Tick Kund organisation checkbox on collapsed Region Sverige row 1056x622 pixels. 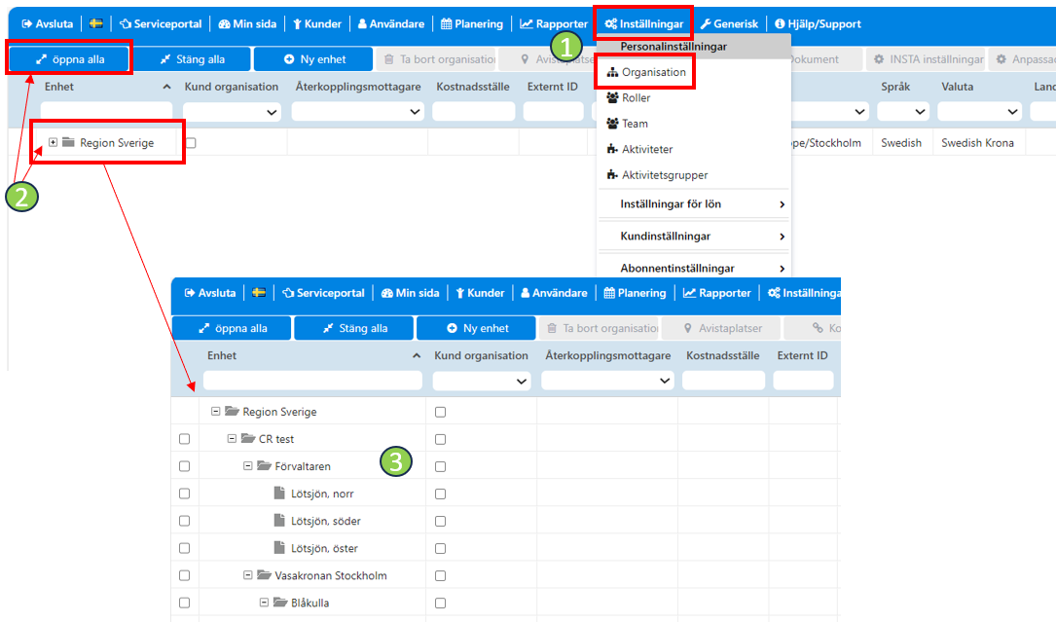click(192, 143)
